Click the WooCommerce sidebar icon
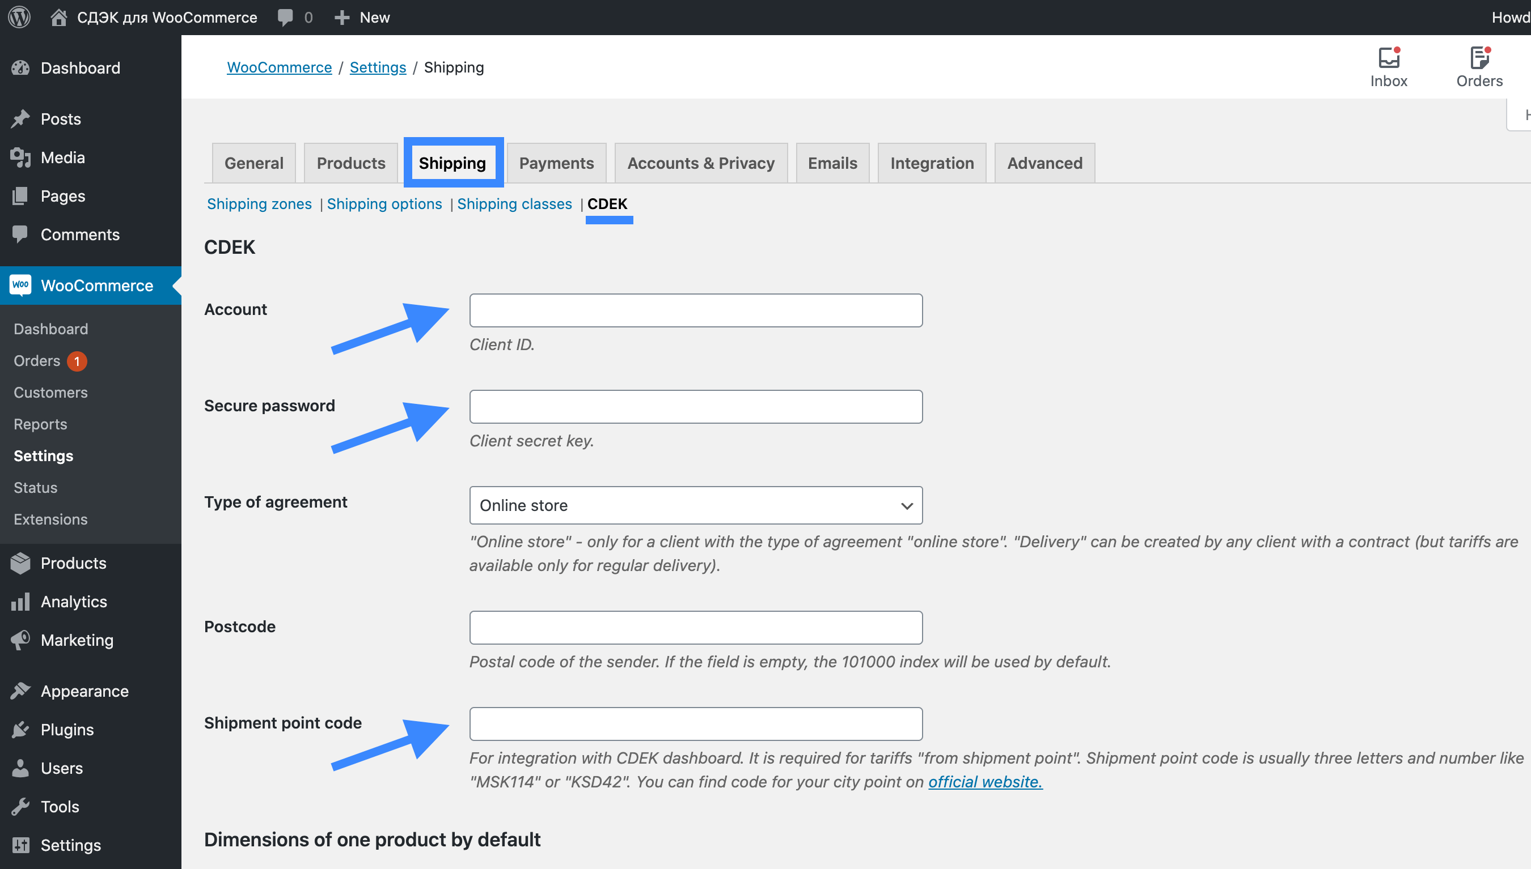 [21, 285]
